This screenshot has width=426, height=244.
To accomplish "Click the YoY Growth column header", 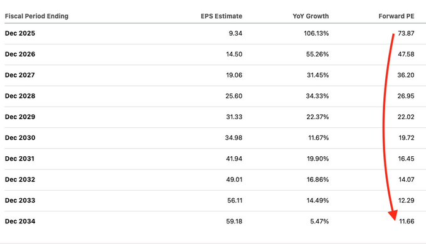I will point(311,16).
